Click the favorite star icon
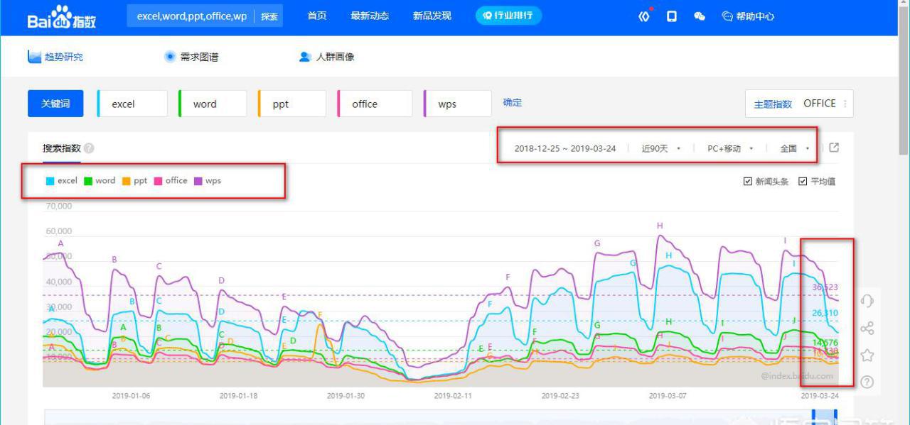 tap(867, 355)
